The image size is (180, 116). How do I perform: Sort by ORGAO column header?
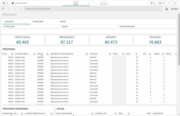point(40,54)
